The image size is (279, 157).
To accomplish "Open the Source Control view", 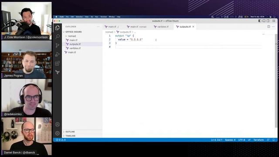I will coord(57,45).
